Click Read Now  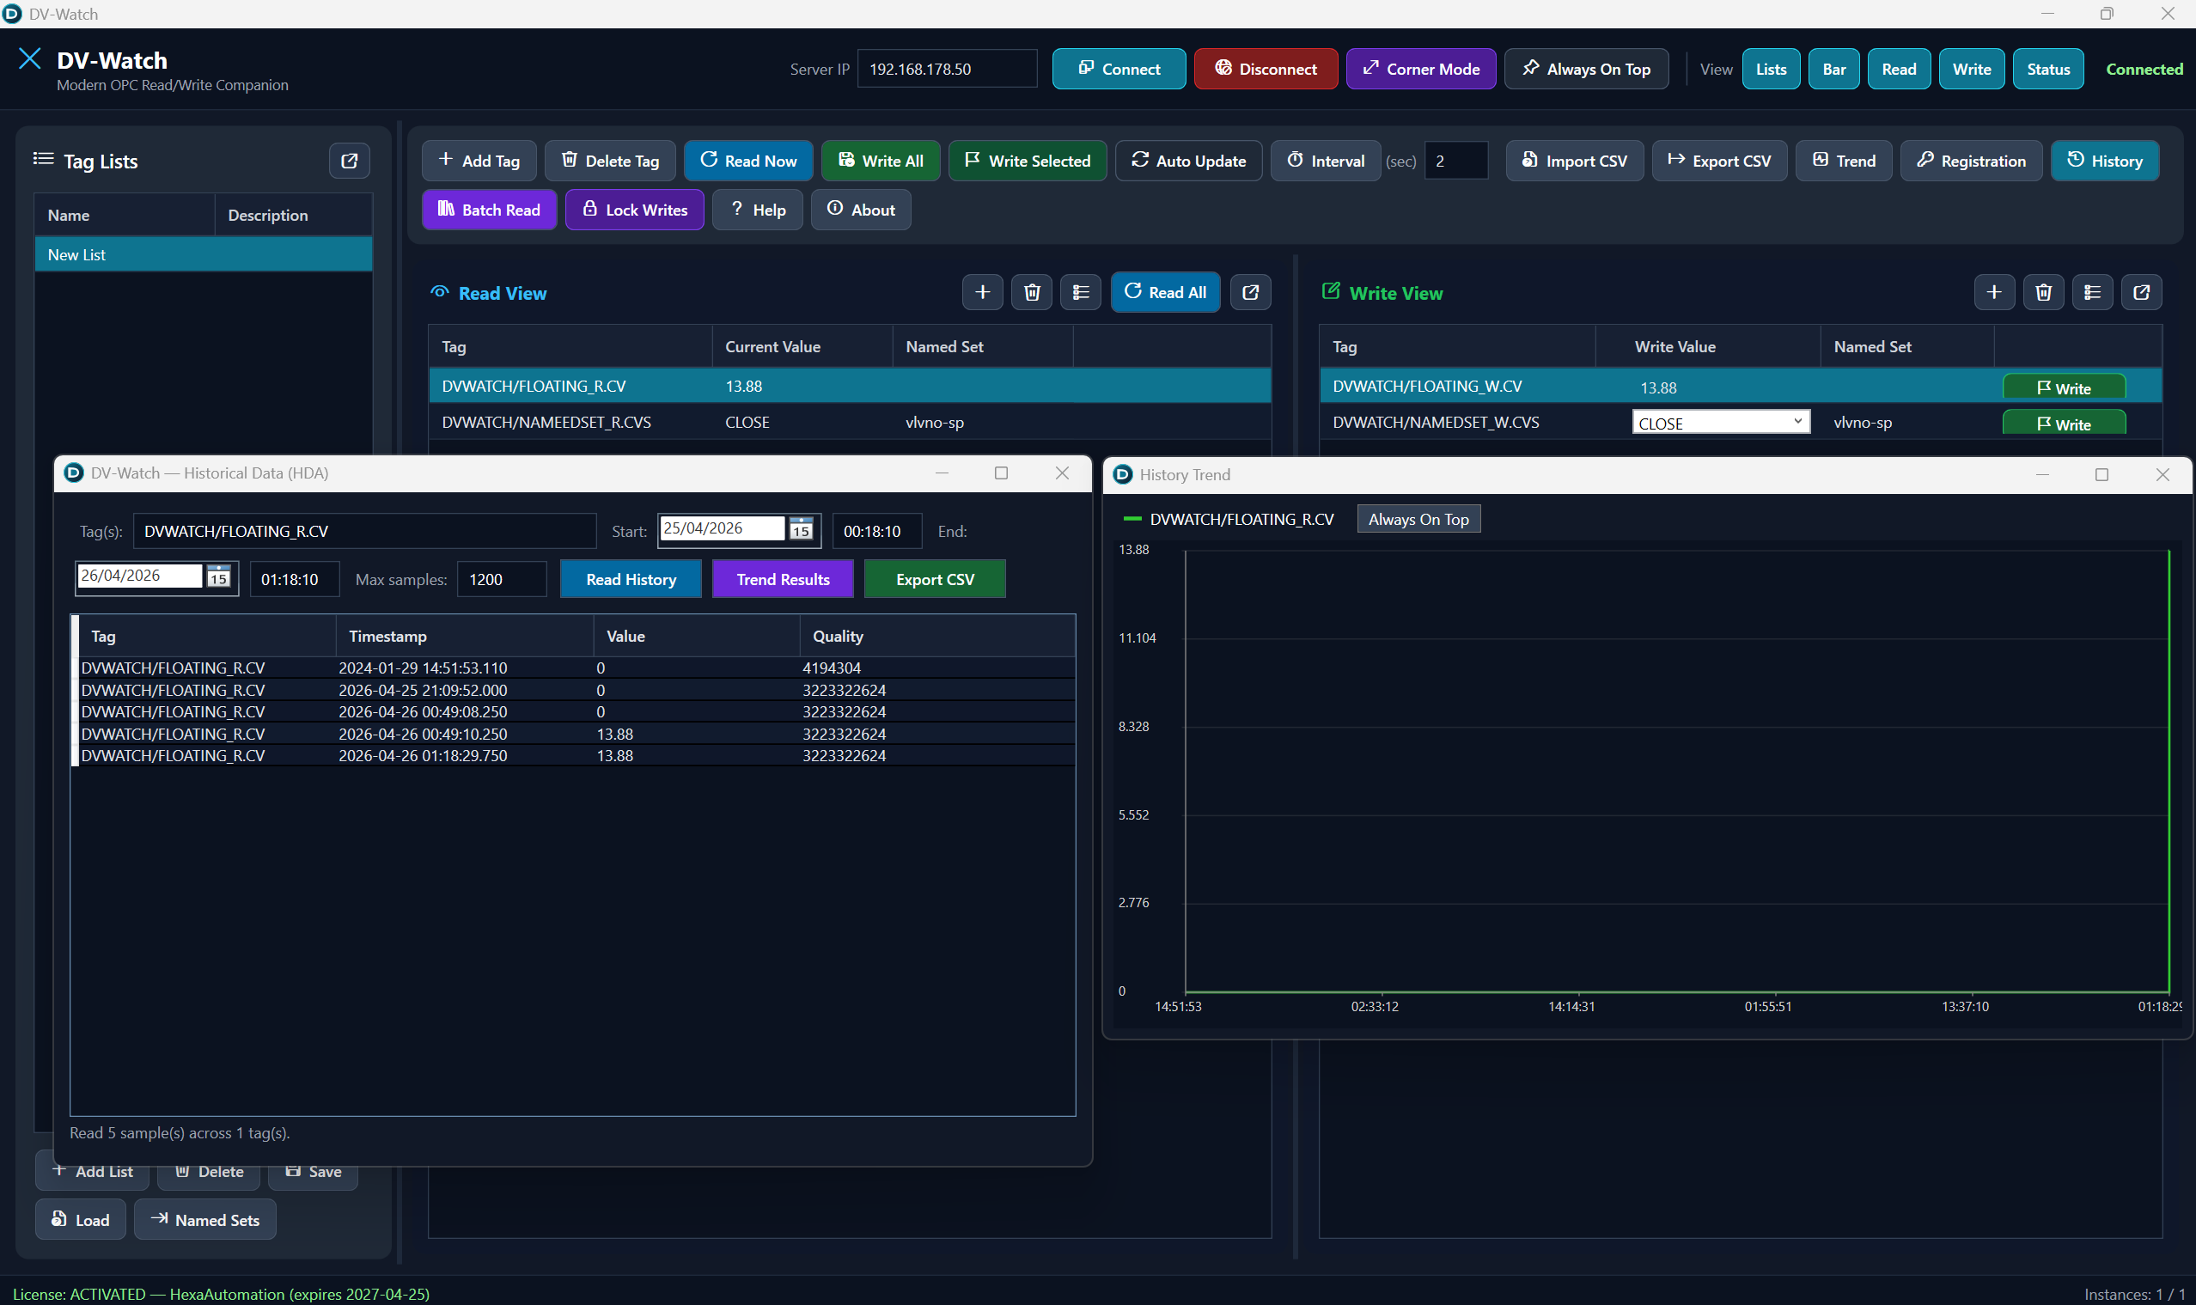[x=747, y=161]
